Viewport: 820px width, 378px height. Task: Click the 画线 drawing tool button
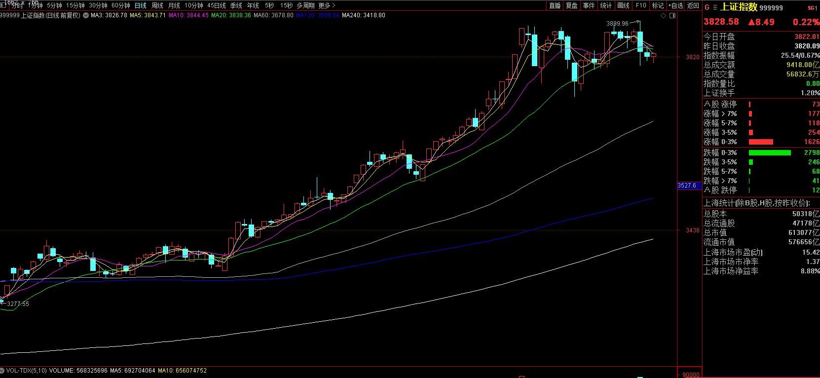pos(624,5)
